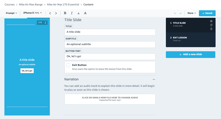Click the Subtitle input field
The height and width of the screenshot is (119, 221).
(110, 44)
